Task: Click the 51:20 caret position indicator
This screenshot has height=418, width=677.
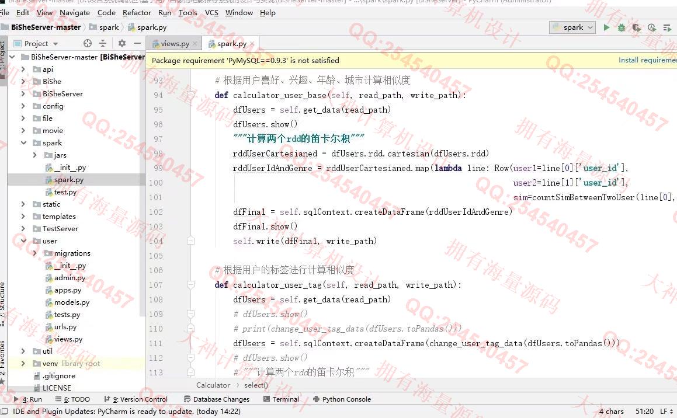Action: (645, 411)
